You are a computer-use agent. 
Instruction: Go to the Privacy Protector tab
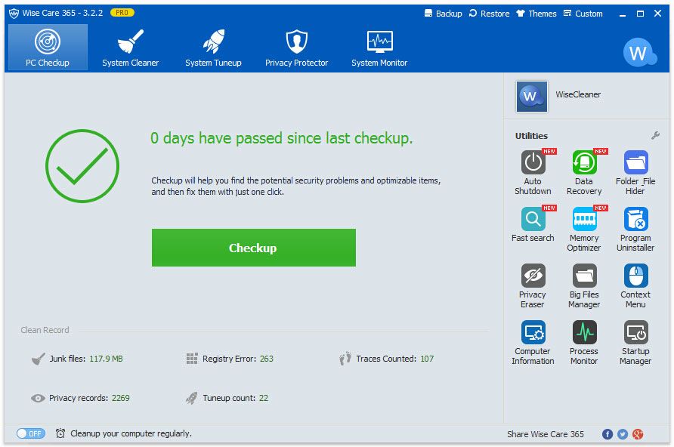(x=296, y=48)
